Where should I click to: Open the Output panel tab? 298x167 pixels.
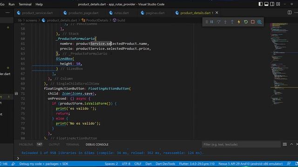[54, 144]
